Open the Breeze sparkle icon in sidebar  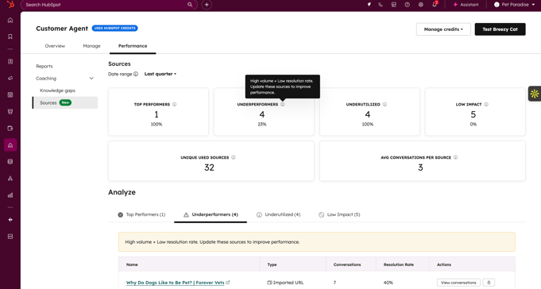[x=10, y=220]
